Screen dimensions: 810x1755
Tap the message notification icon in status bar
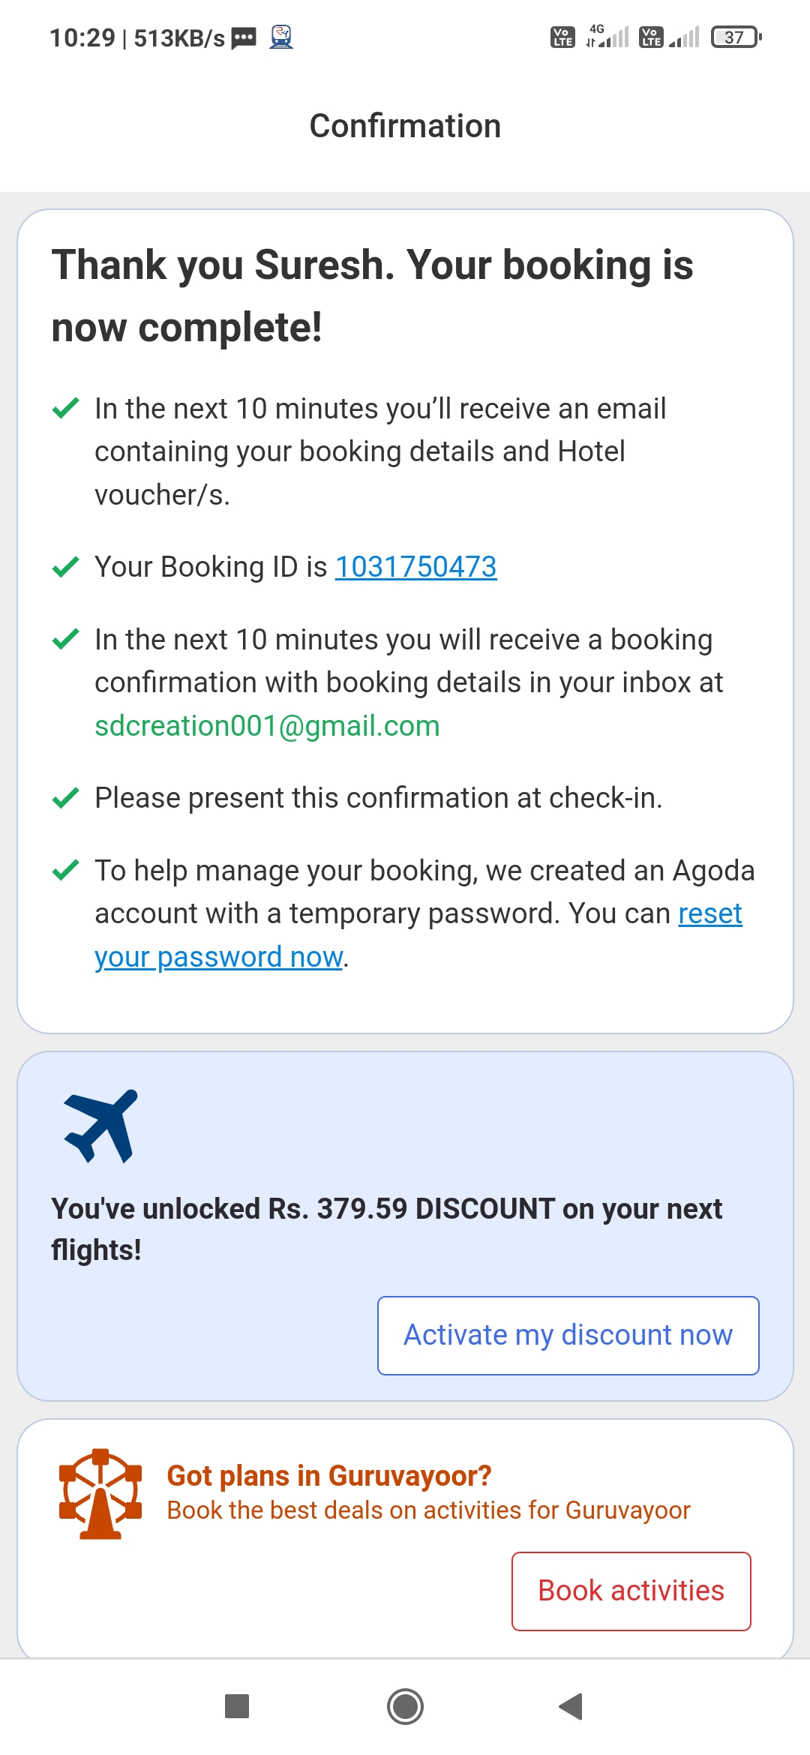tap(244, 37)
